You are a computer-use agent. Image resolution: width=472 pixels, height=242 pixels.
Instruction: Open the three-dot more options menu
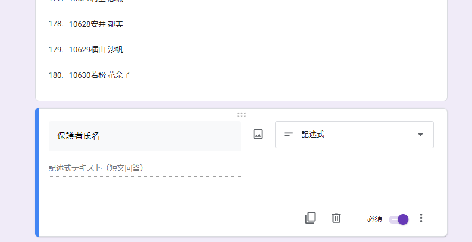pos(421,218)
